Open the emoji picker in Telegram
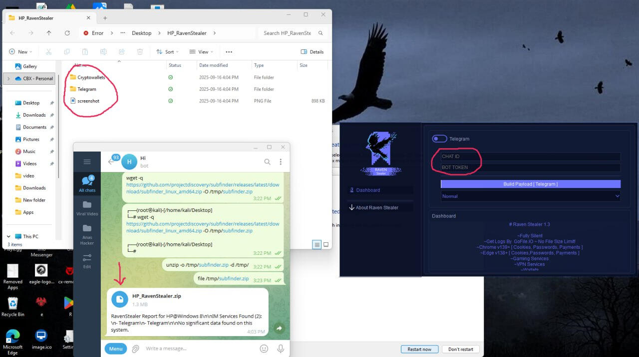 tap(264, 349)
